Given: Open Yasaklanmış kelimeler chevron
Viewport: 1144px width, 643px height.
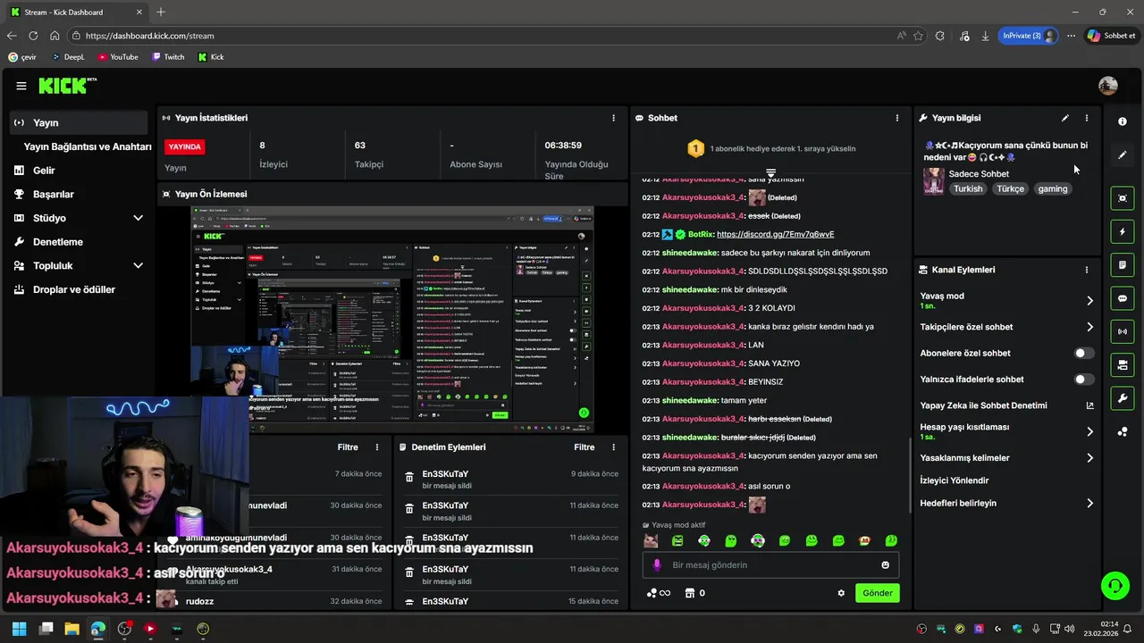Looking at the screenshot, I should [x=1089, y=458].
